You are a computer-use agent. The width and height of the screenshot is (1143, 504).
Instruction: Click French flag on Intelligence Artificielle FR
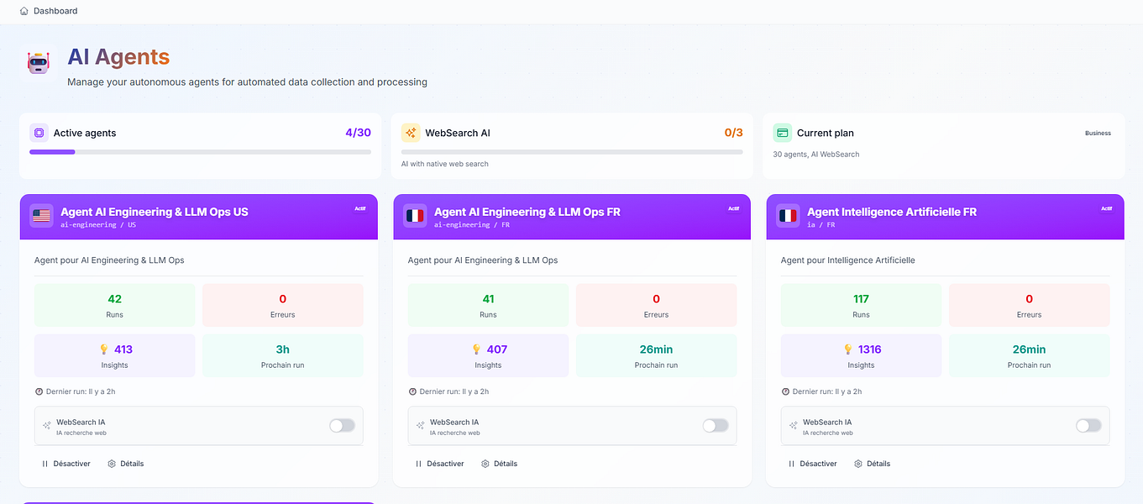coord(788,216)
